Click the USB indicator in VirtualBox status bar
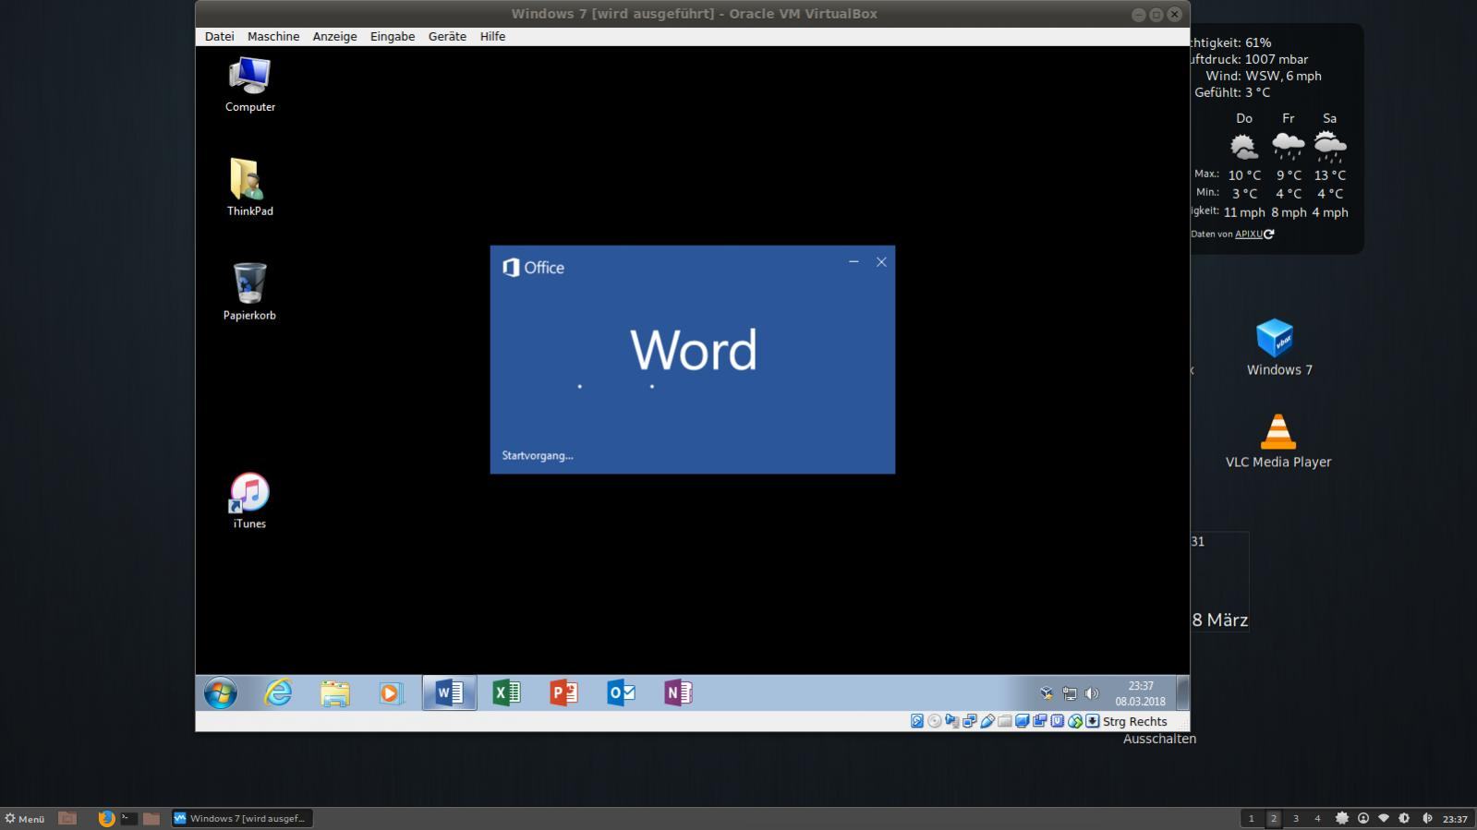 (987, 721)
